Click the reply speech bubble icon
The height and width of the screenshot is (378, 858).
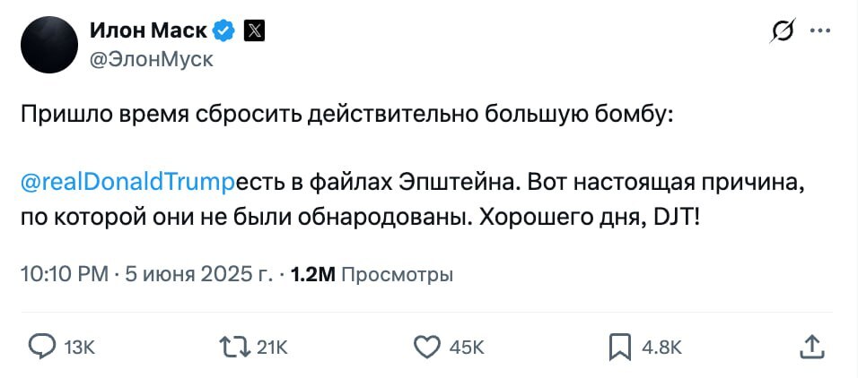[x=41, y=346]
